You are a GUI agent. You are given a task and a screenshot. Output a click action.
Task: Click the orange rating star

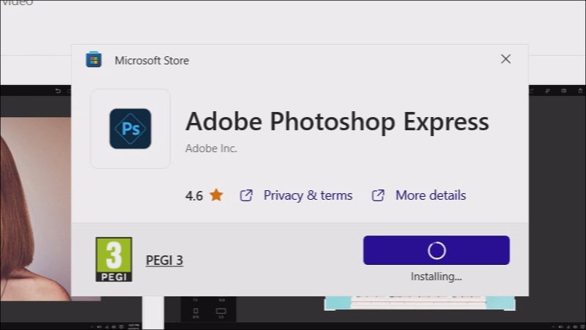216,195
